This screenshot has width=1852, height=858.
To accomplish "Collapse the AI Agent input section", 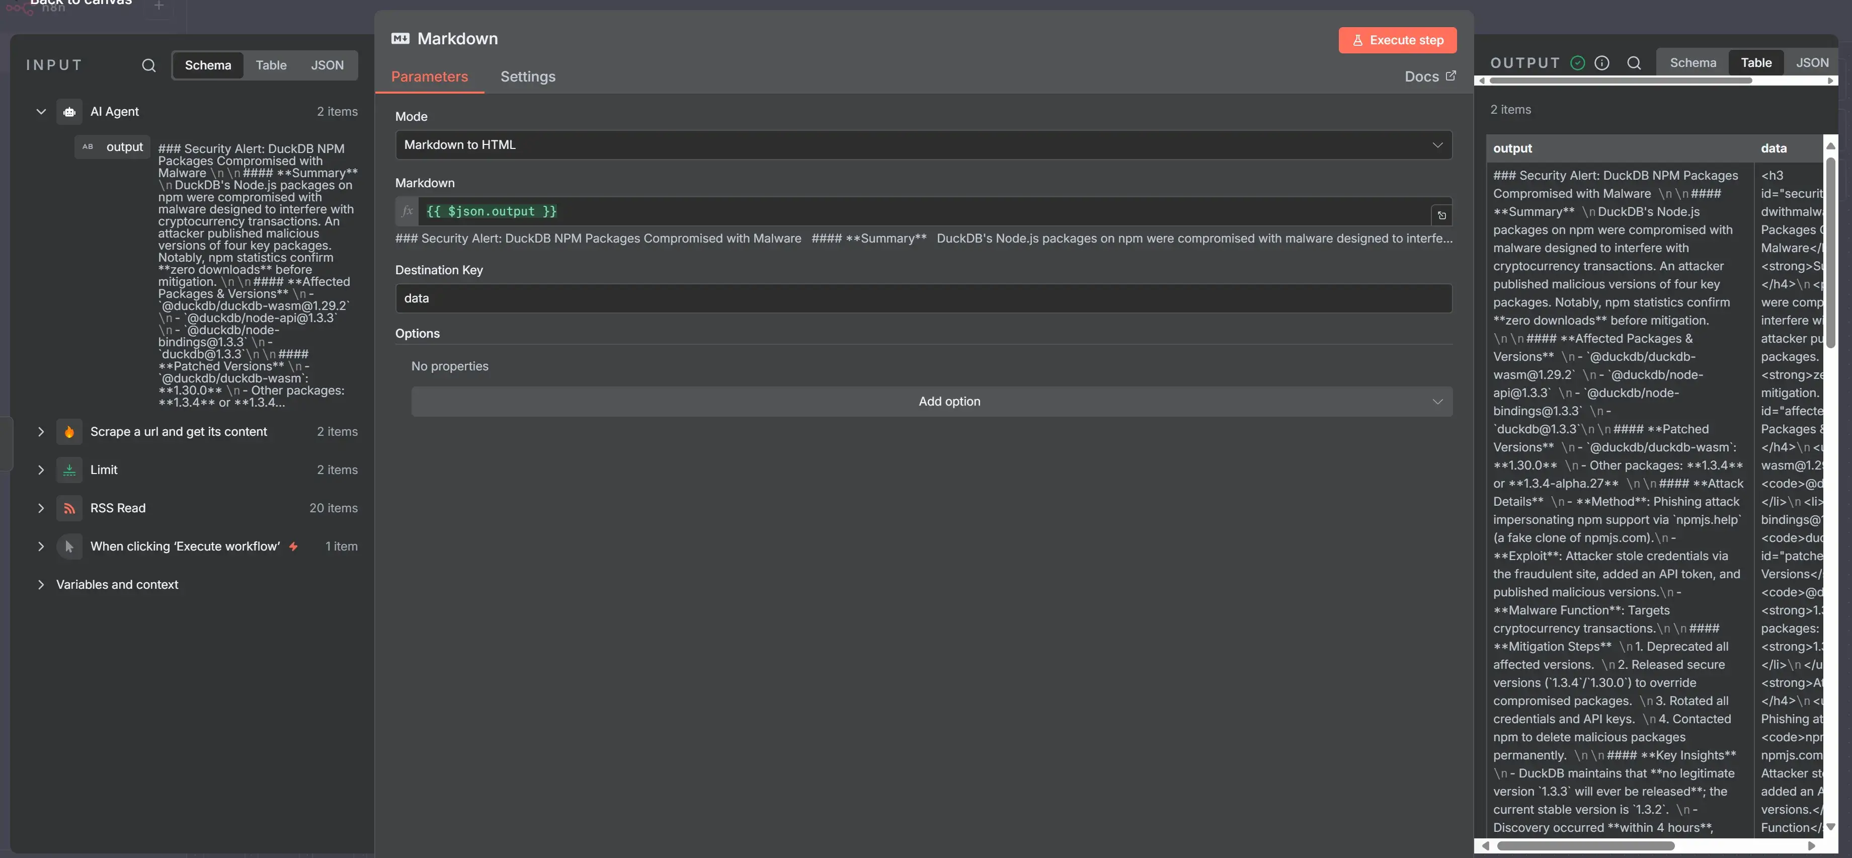I will 41,112.
